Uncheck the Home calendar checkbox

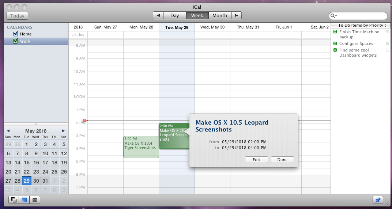[15, 34]
